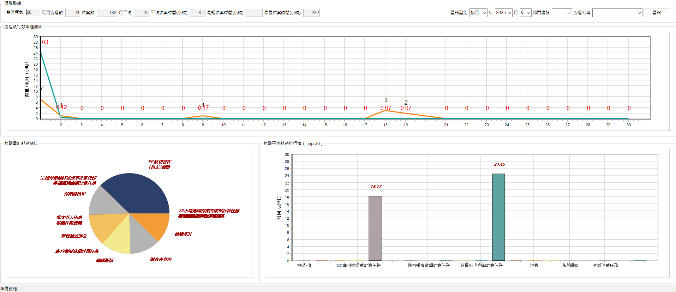Click the 流程執行效率趨勢圖 section title
The image size is (676, 292).
pyautogui.click(x=23, y=27)
